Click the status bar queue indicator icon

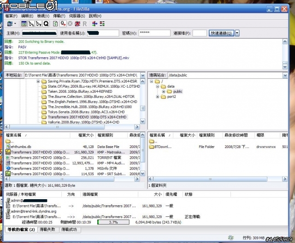click(230, 238)
